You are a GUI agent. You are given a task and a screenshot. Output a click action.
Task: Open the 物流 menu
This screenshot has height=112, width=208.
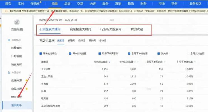[131, 4]
